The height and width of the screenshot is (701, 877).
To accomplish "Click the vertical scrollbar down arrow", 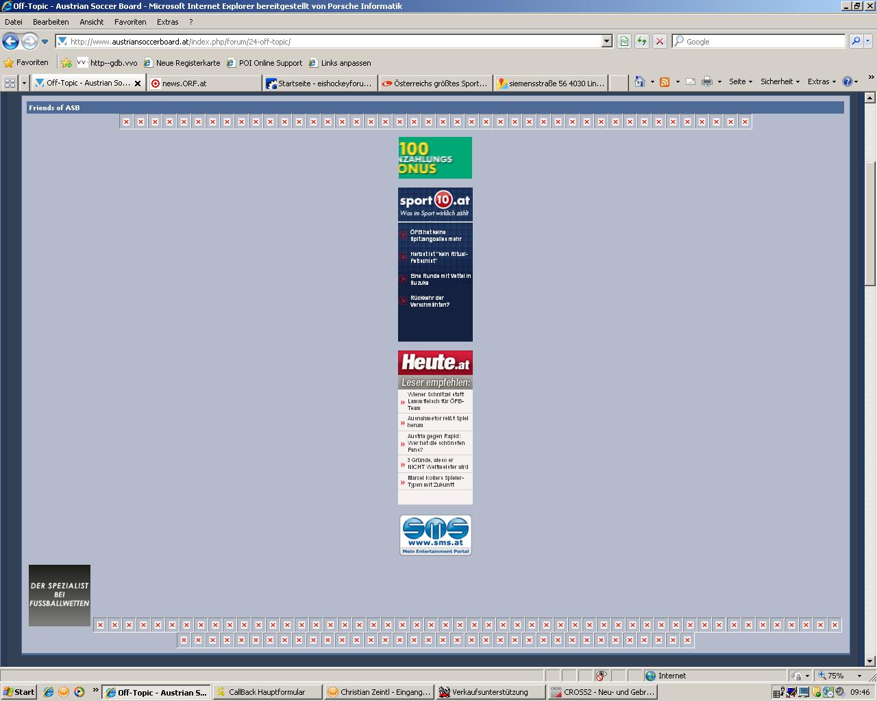I will point(870,661).
